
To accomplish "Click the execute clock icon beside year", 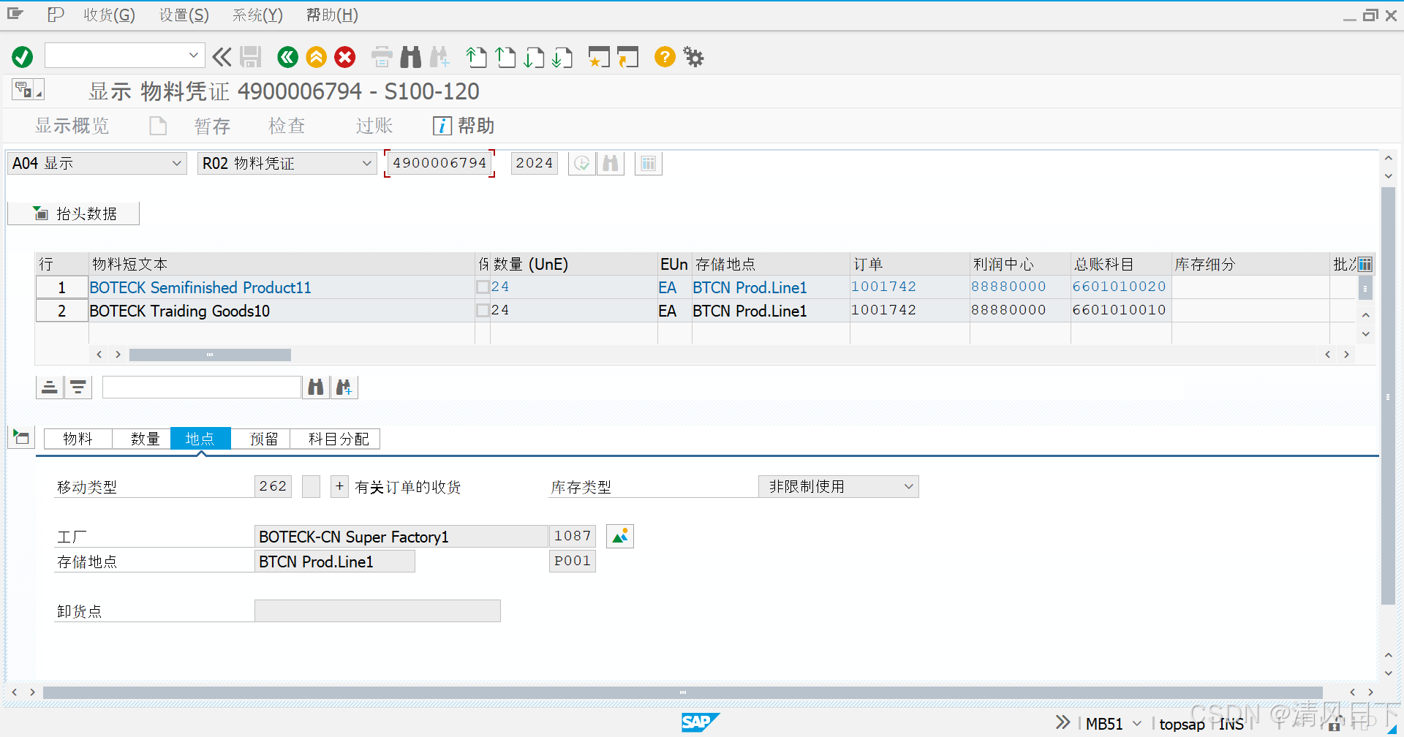I will tap(582, 163).
